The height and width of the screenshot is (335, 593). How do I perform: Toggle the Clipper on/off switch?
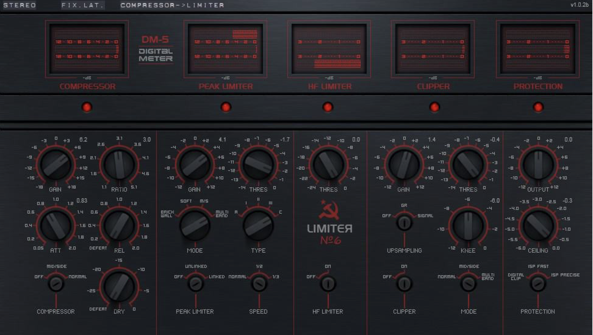click(x=404, y=284)
